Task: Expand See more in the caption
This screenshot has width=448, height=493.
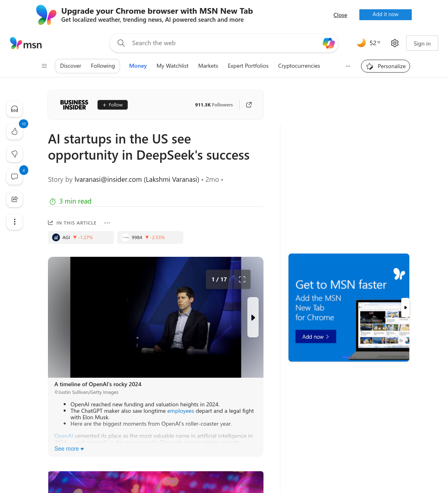Action: coord(69,449)
